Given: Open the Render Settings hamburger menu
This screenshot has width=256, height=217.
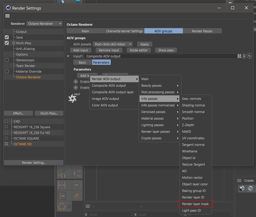Looking at the screenshot, I should [7, 16].
